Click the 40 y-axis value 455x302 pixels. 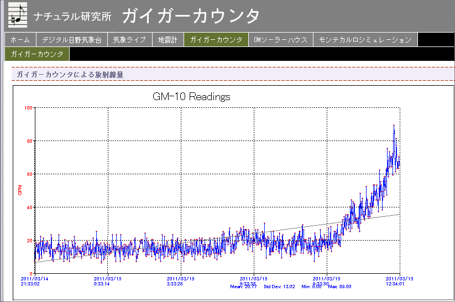pos(30,207)
